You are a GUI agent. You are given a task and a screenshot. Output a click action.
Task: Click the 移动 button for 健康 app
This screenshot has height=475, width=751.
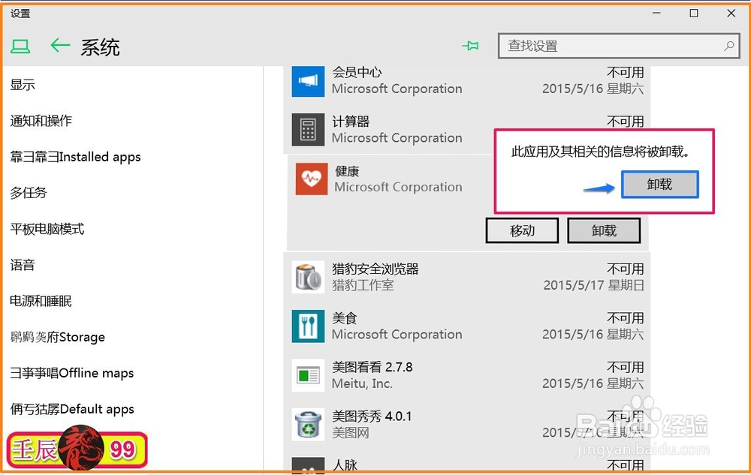(x=522, y=230)
